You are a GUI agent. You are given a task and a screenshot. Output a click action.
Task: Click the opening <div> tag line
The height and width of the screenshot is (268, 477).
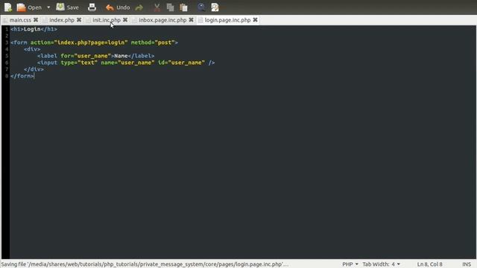(x=32, y=49)
